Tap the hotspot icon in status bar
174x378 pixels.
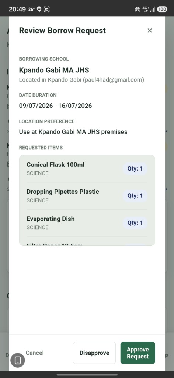pos(138,9)
